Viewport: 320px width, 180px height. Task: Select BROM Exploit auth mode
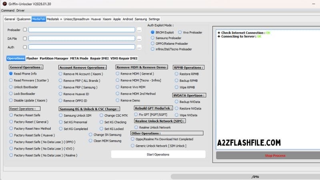(x=162, y=32)
